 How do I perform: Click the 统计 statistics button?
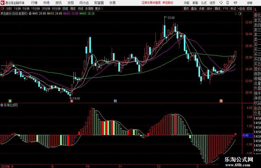coord(209,9)
